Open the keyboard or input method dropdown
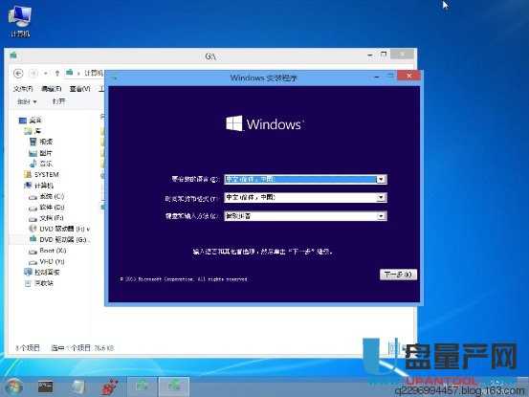The height and width of the screenshot is (397, 529). [x=382, y=216]
